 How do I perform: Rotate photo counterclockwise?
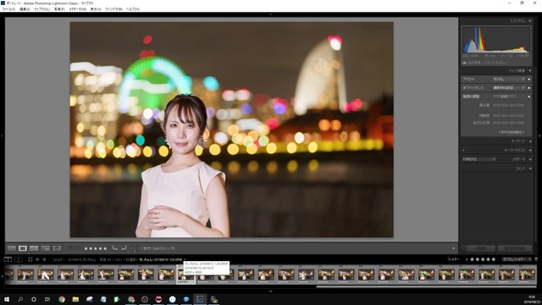click(115, 248)
